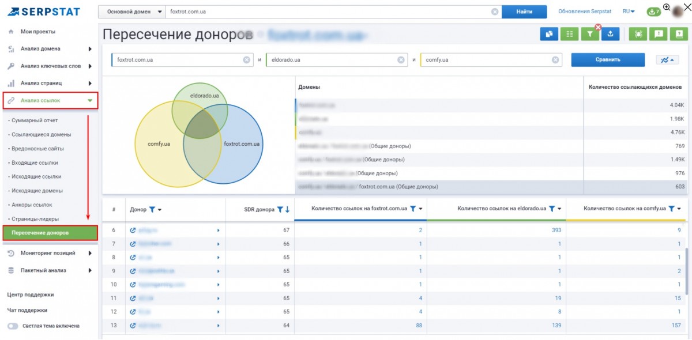
Task: Clear the comfy.ua comparison field
Action: pos(555,59)
